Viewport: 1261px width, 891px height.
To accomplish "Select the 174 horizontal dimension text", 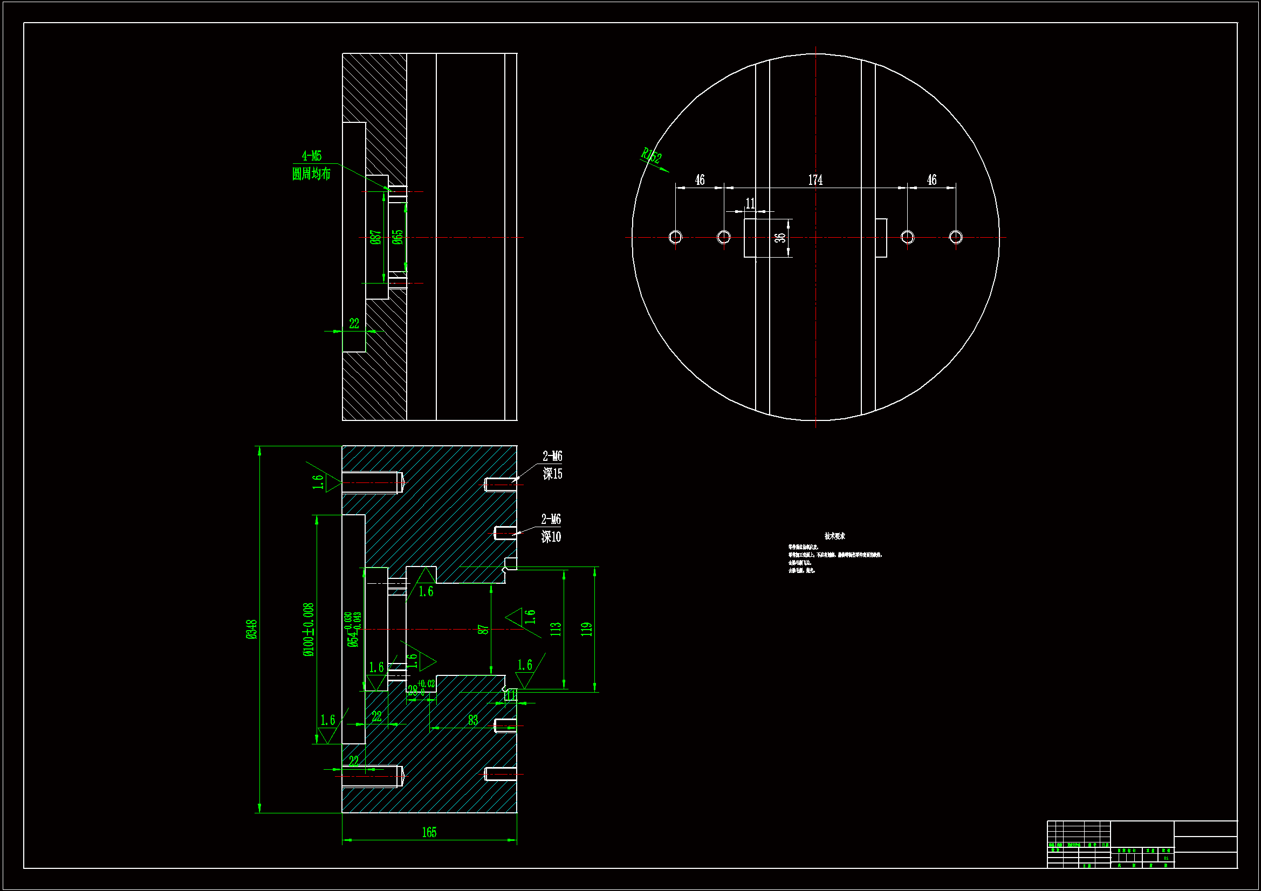I will tap(815, 180).
